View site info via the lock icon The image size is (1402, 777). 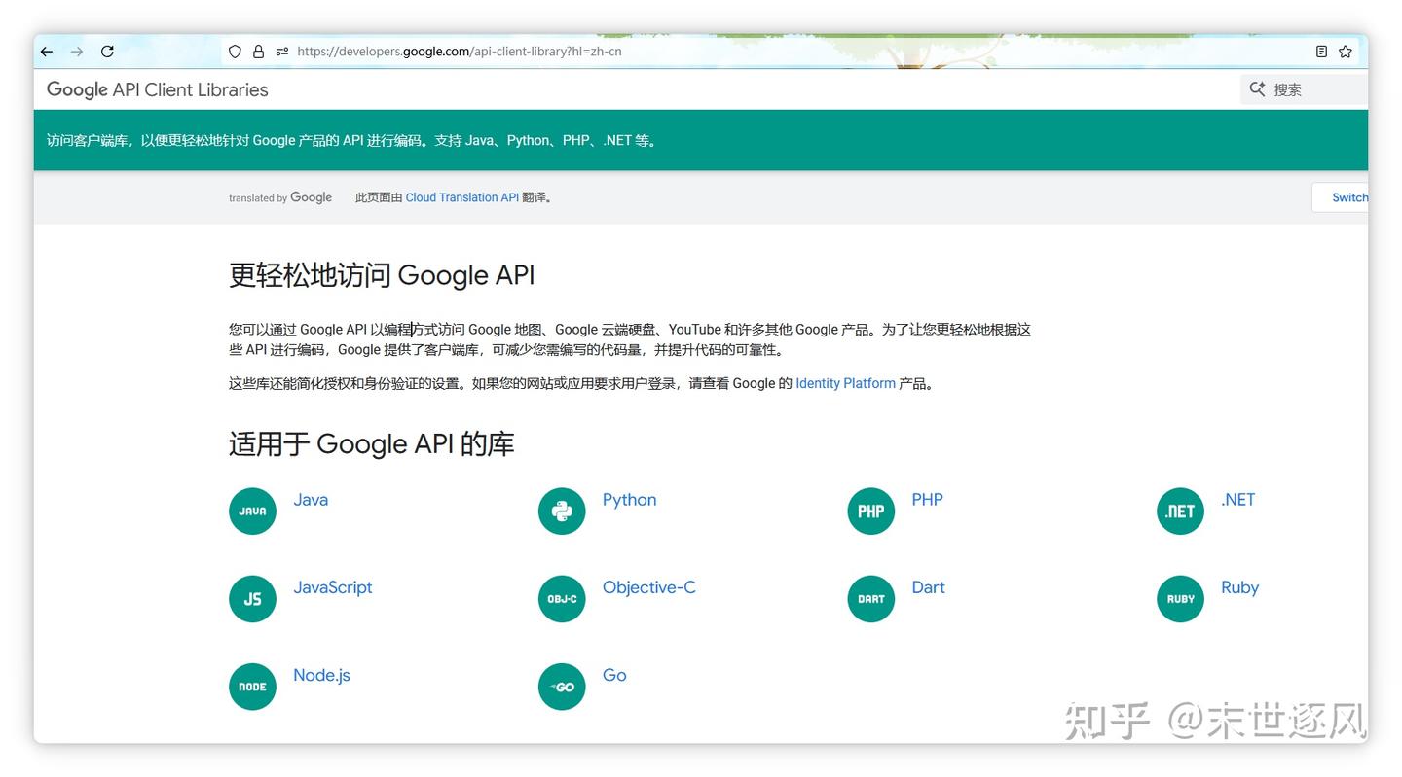(258, 51)
